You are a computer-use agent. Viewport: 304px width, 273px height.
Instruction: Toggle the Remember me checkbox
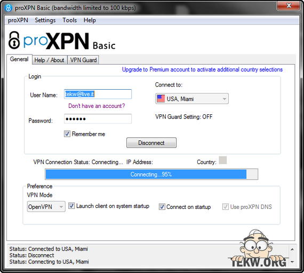tap(67, 134)
